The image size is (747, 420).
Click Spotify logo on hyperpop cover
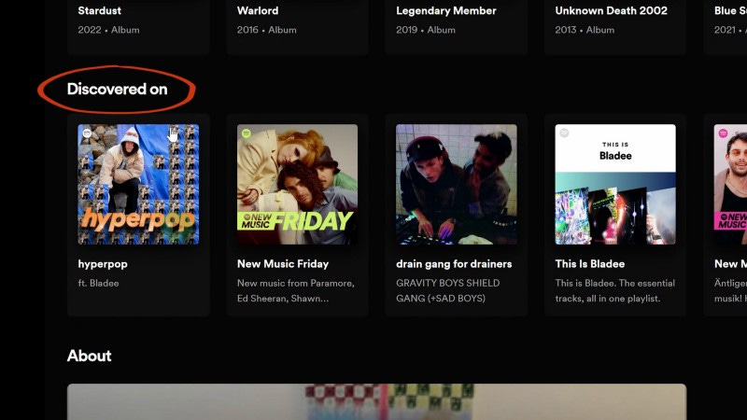click(87, 133)
